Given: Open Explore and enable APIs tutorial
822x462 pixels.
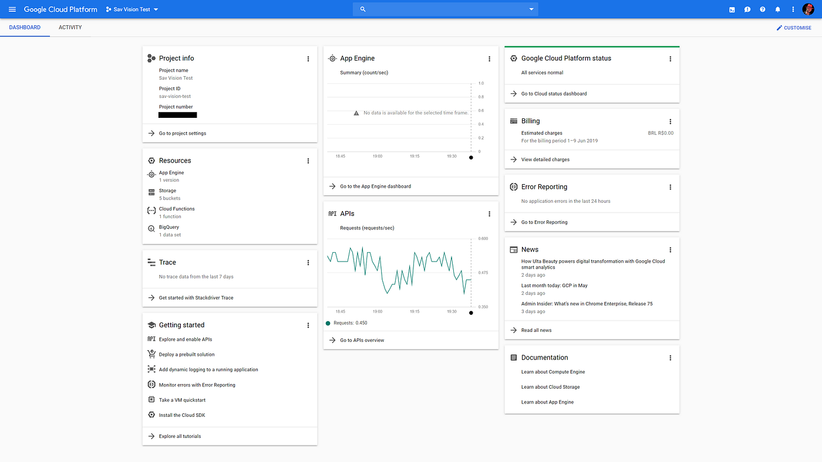Looking at the screenshot, I should pos(186,339).
